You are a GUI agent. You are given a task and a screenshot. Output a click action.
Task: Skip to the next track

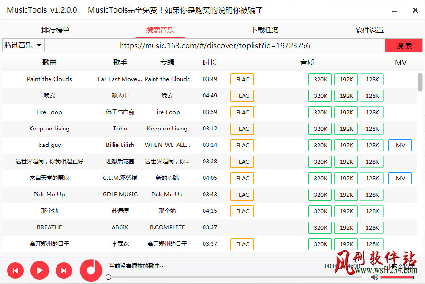(x=64, y=270)
